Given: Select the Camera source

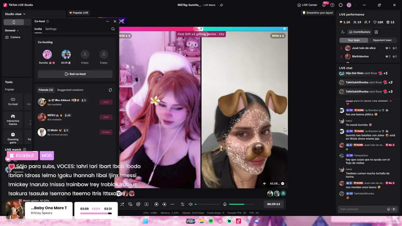Looking at the screenshot, I should tap(13, 37).
